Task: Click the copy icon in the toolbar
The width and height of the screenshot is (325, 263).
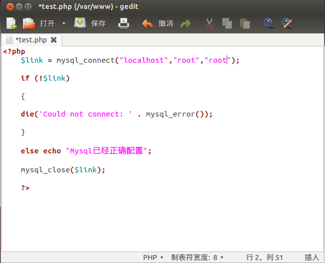Action: coord(227,23)
